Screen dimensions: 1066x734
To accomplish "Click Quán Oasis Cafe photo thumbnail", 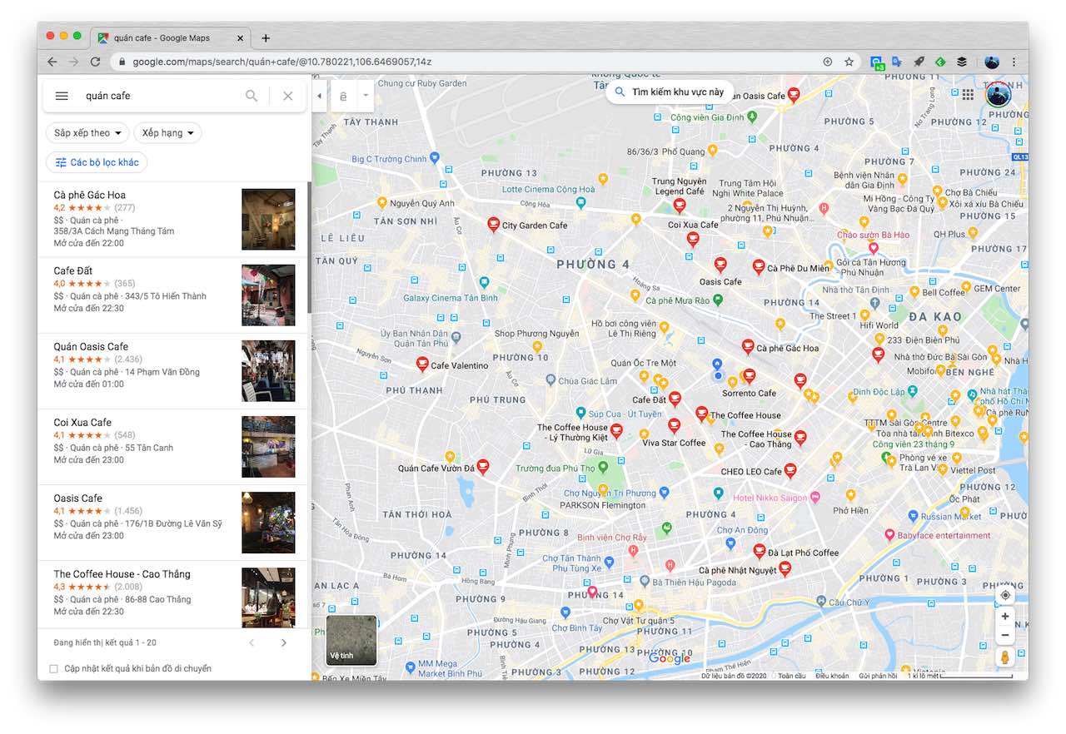I will click(268, 371).
